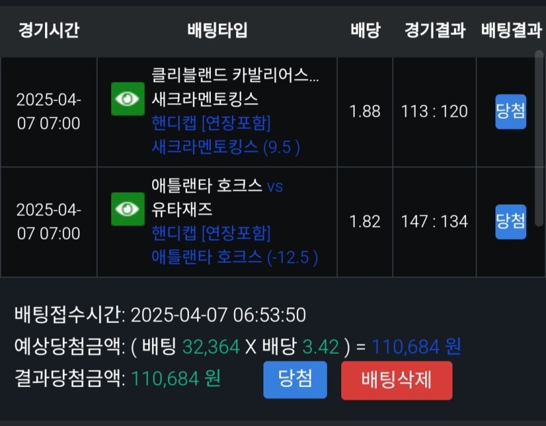Click the vertical scrollbar beside the bet table

pos(541,137)
